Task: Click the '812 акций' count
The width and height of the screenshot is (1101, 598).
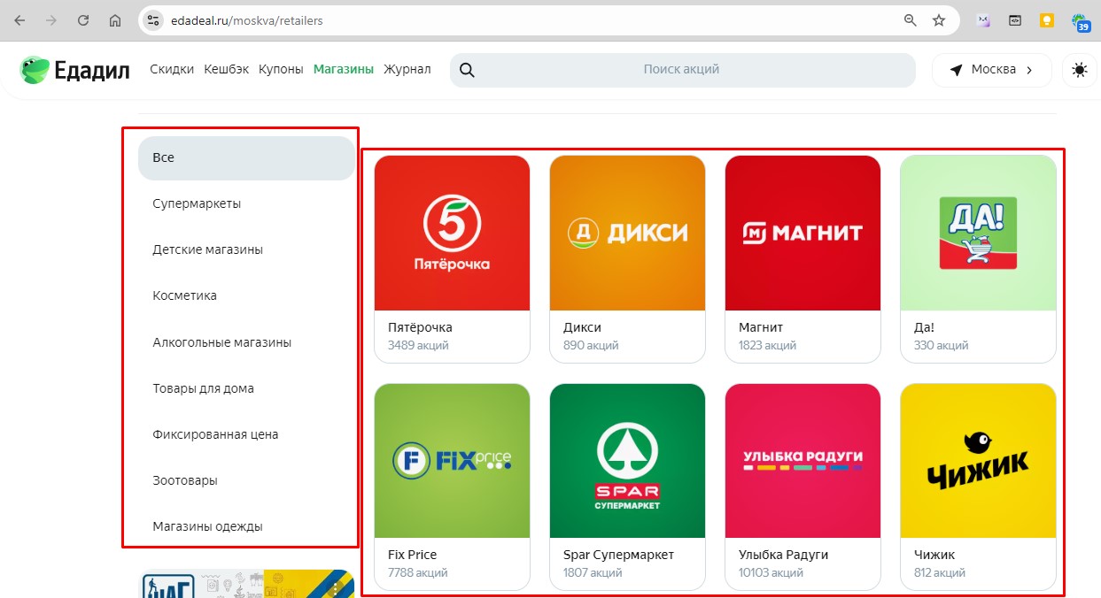Action: tap(939, 572)
